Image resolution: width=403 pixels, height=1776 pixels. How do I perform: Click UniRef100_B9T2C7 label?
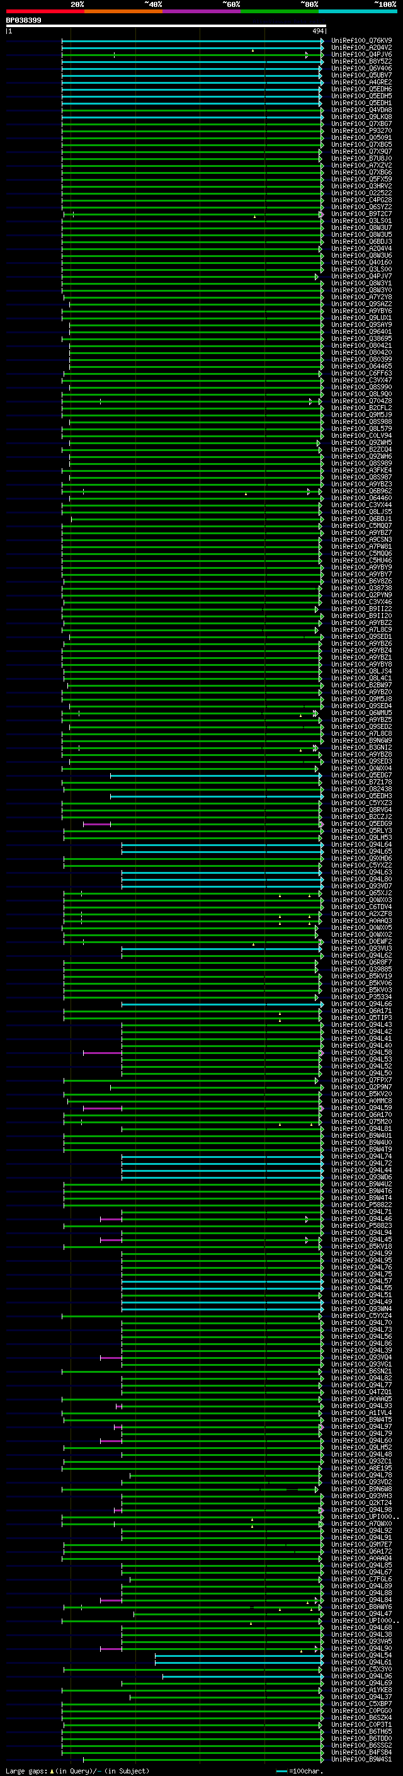point(361,214)
